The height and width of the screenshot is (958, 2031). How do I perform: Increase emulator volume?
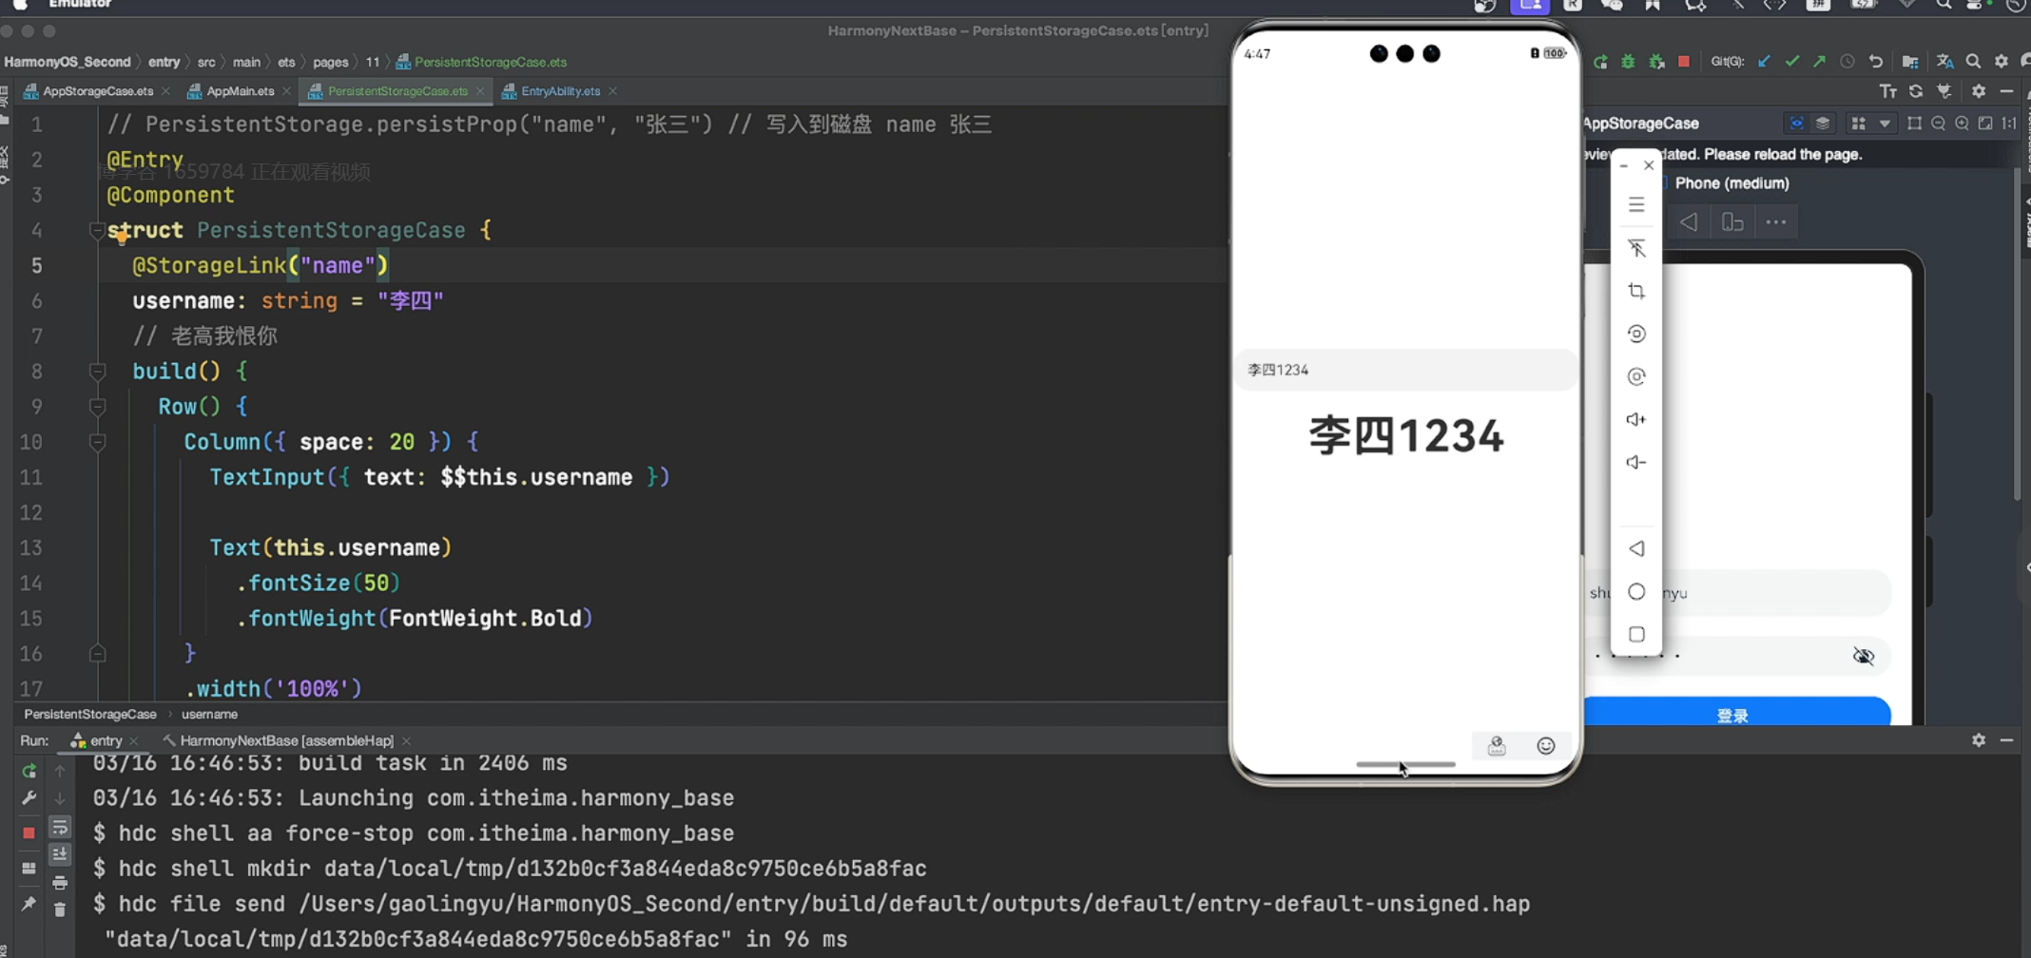pyautogui.click(x=1636, y=419)
